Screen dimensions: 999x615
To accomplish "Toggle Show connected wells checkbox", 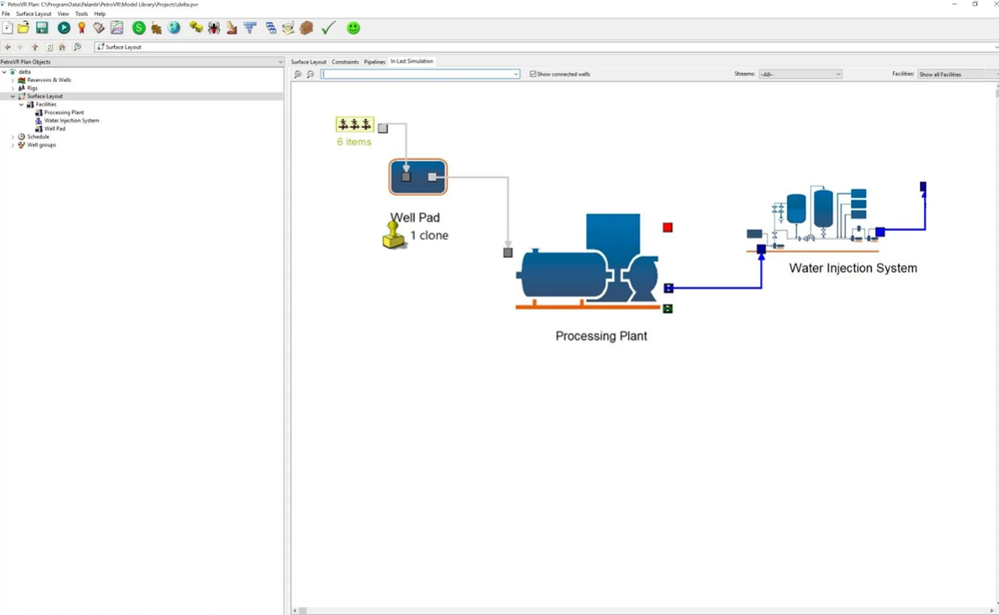I will point(532,74).
